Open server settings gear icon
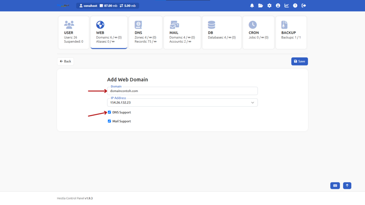Viewport: 365px width, 205px height. click(x=269, y=6)
